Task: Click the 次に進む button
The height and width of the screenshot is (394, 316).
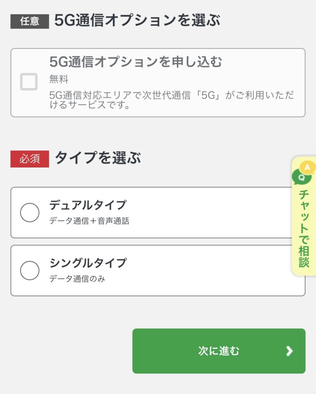Action: pyautogui.click(x=219, y=351)
